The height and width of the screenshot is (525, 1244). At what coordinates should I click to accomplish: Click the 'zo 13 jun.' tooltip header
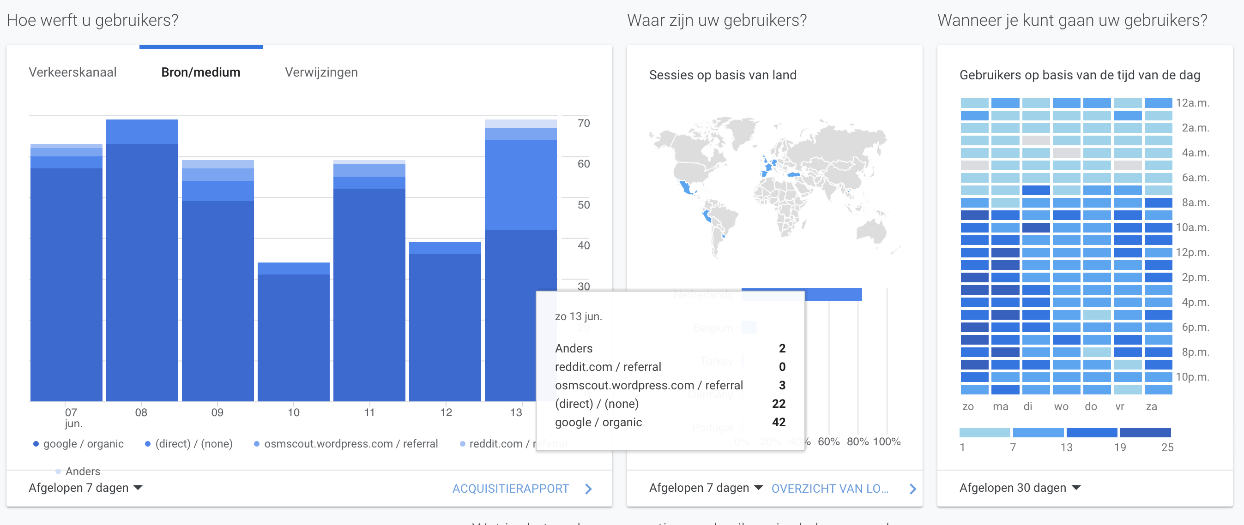[x=579, y=316]
